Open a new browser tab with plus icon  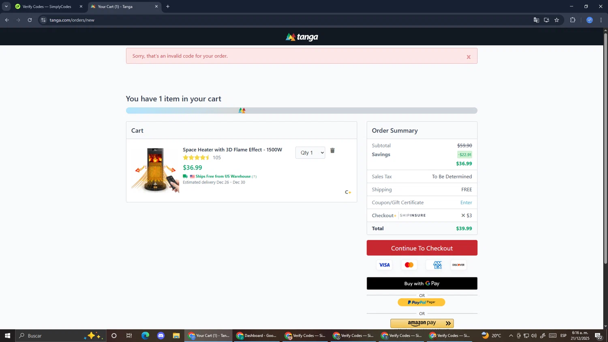pyautogui.click(x=168, y=6)
